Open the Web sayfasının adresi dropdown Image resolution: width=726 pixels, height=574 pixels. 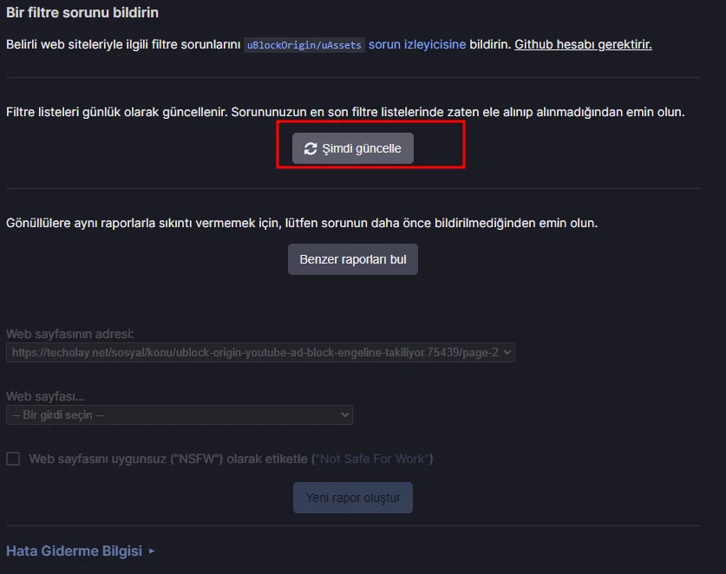260,353
